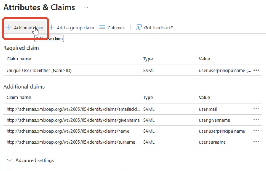Click the Columns layout icon

(102, 28)
